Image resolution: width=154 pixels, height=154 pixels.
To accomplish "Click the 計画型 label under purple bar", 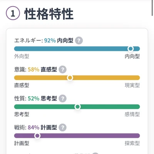I will 22,143.
